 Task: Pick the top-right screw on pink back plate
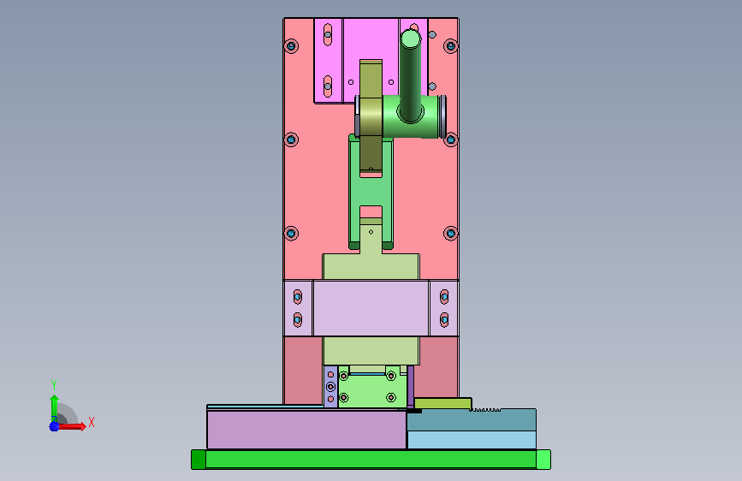[450, 46]
